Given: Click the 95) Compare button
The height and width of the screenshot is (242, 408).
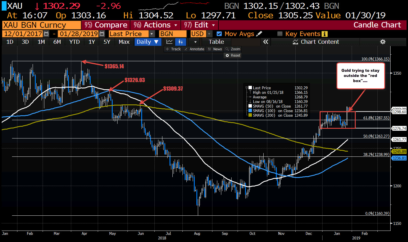Looking at the screenshot, I should [x=106, y=25].
